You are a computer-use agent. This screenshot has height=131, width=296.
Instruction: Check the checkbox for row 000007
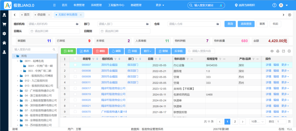click(x=75, y=65)
